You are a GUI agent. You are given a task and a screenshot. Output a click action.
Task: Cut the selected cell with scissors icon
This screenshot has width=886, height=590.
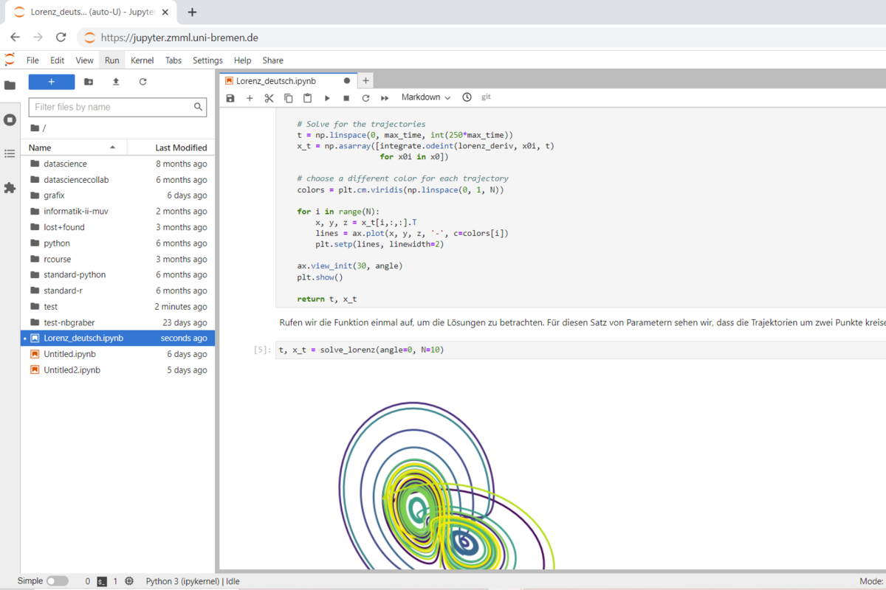269,98
